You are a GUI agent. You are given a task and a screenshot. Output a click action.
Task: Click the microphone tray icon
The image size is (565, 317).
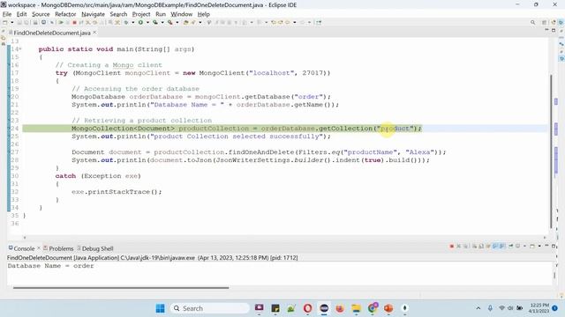pos(490,308)
